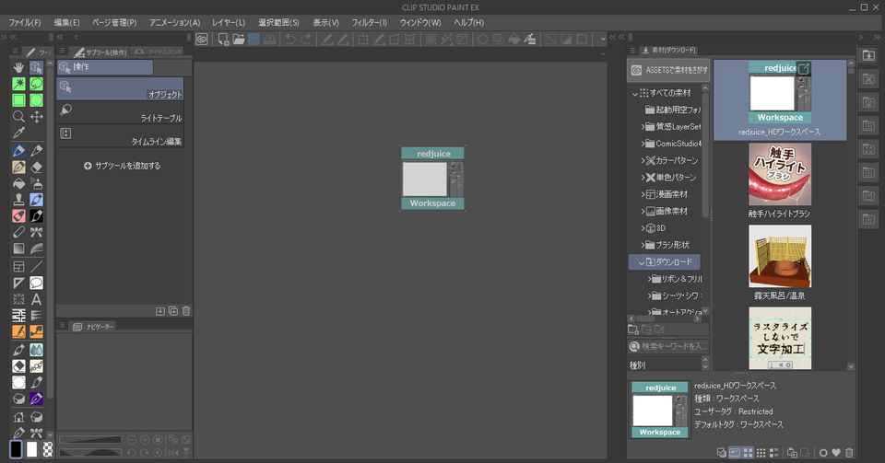Viewport: 885px width, 463px height.
Task: Collapse the すべての素材 tree node
Action: (635, 94)
